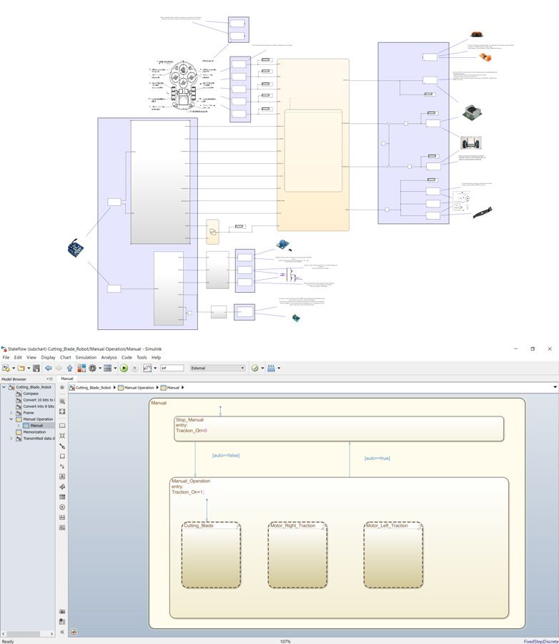Image resolution: width=559 pixels, height=644 pixels.
Task: Click the [auto==true] transition label
Action: pos(377,459)
